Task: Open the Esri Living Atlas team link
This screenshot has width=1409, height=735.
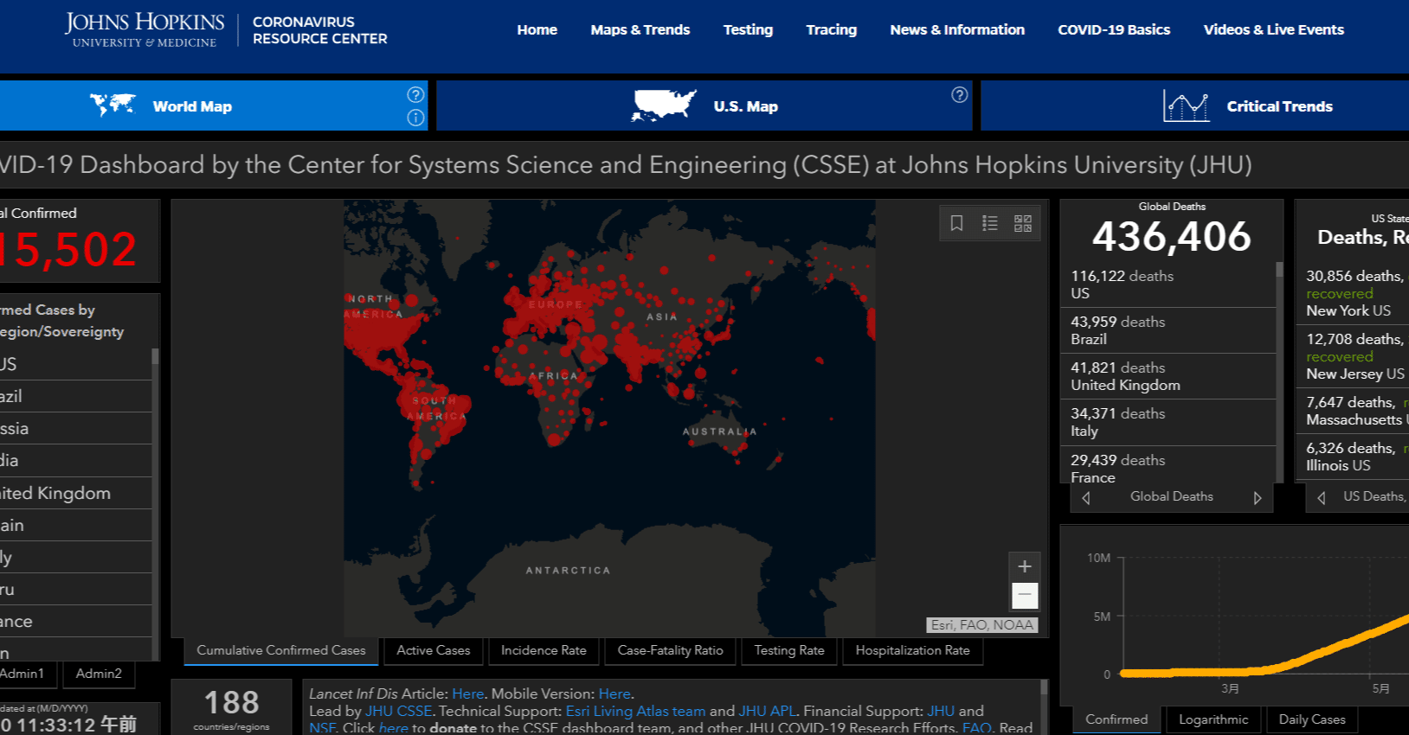Action: click(x=636, y=711)
